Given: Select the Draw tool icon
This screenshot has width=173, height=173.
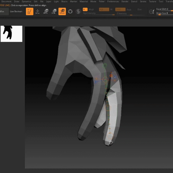Looking at the screenshot, I should (x=37, y=11).
